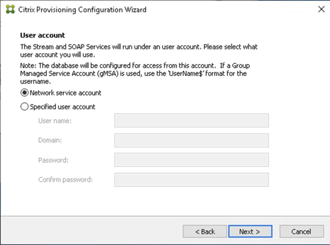
Task: Select the Network service account radio button
Action: (x=24, y=93)
